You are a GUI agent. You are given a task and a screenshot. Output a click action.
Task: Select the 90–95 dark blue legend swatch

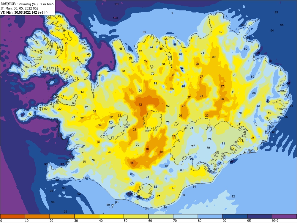(235, 216)
